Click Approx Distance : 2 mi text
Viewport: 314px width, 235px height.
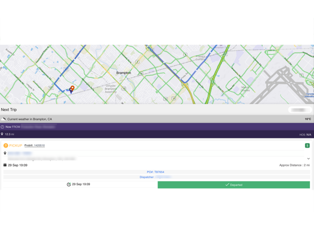point(295,165)
